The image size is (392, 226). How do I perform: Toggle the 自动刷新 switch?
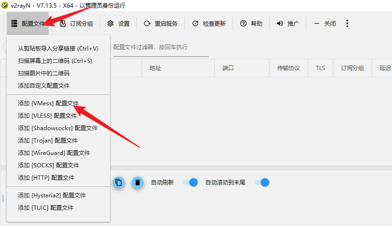pos(190,182)
